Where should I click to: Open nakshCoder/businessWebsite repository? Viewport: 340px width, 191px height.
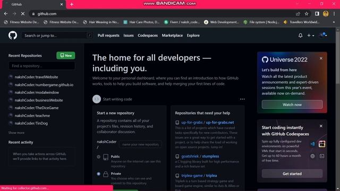[39, 100]
